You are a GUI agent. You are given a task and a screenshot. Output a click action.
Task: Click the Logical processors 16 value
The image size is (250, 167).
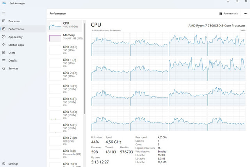159,148
